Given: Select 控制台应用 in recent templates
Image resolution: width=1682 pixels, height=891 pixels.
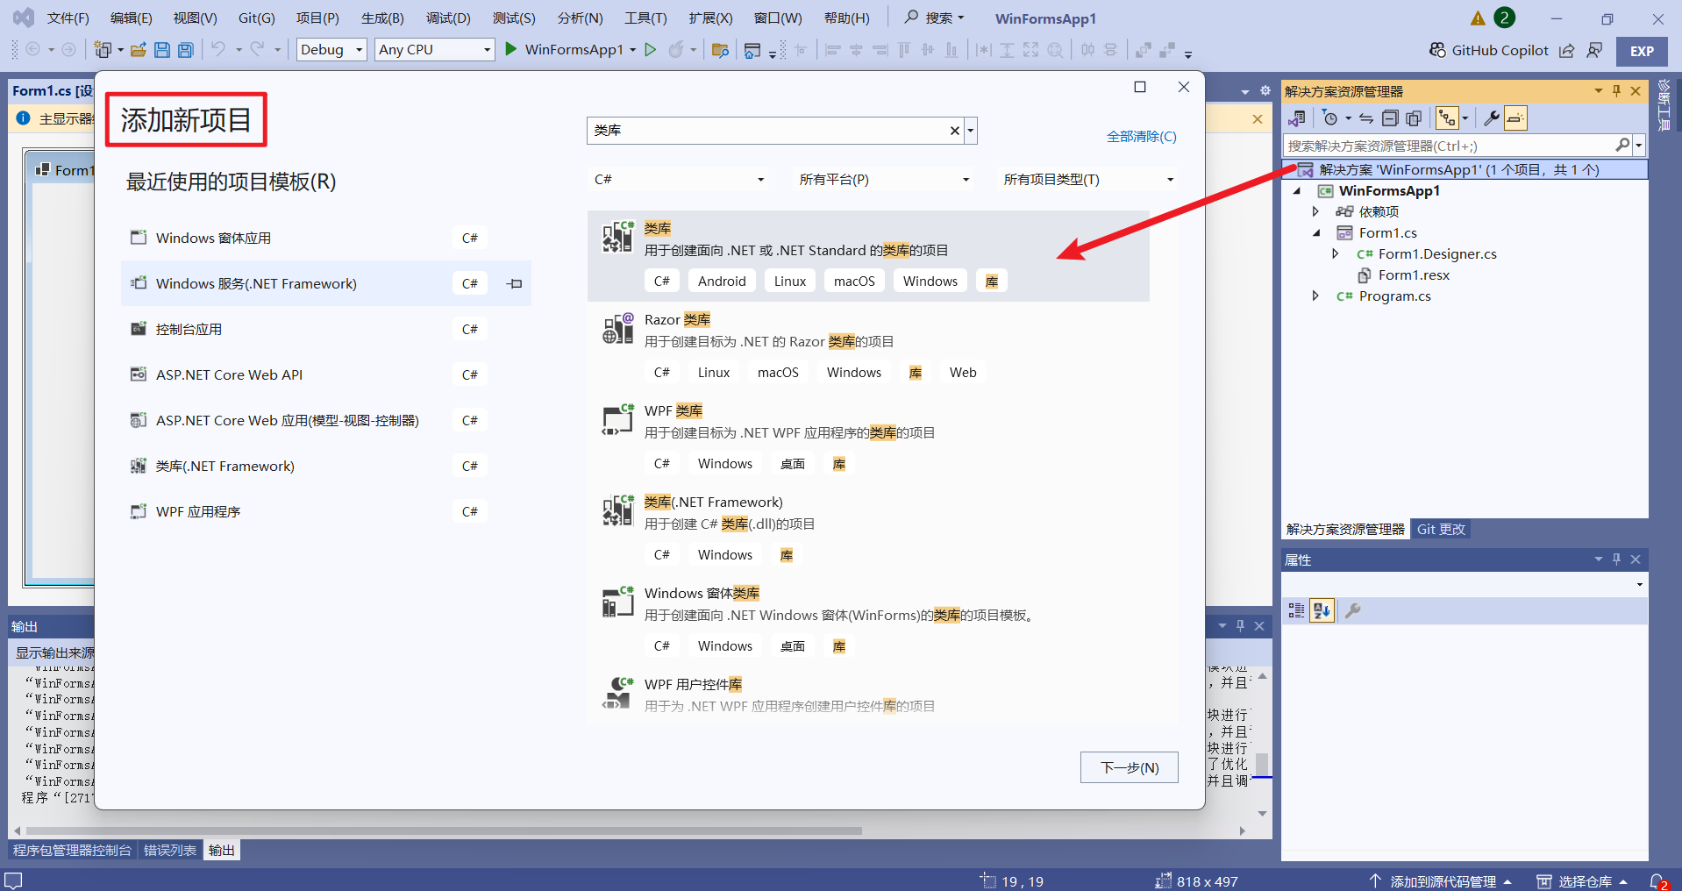Looking at the screenshot, I should click(x=326, y=329).
